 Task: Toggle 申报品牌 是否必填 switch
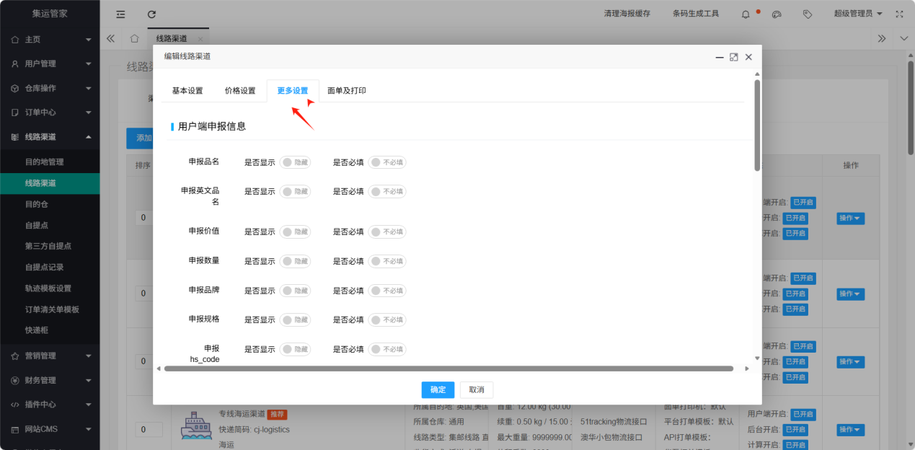coord(387,291)
